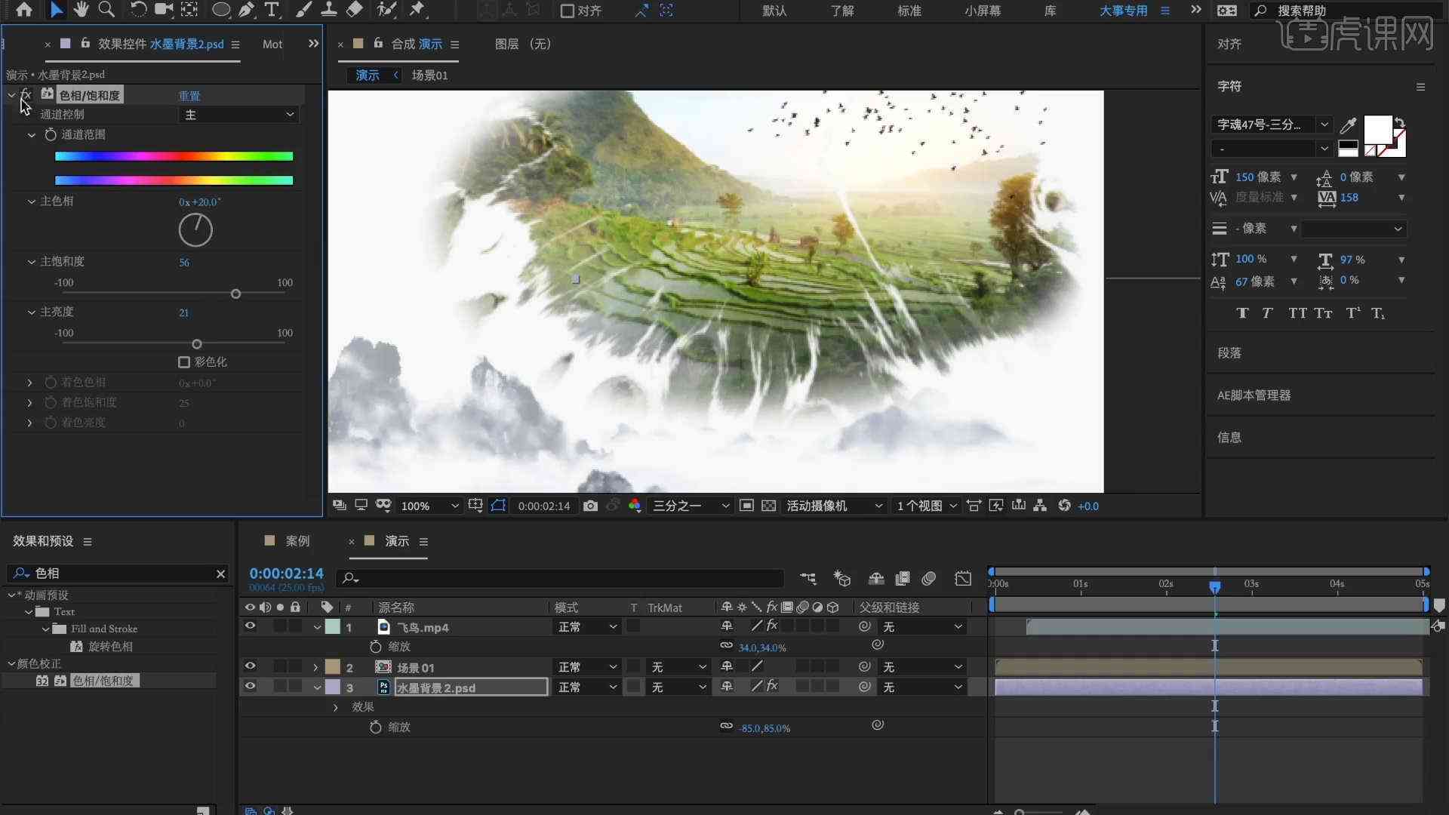Enable motion blur switch in the timeline header
The width and height of the screenshot is (1449, 815).
click(928, 578)
